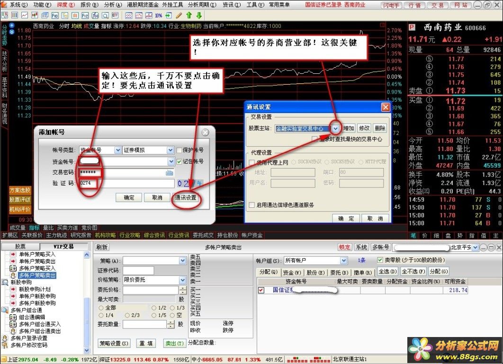
Task: Open the 策略(A) dropdown
Action: tap(182, 261)
